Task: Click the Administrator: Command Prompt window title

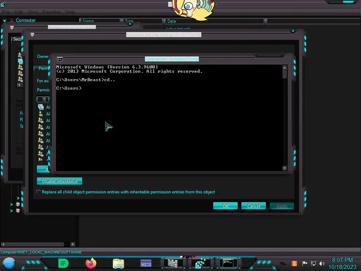Action: click(172, 59)
